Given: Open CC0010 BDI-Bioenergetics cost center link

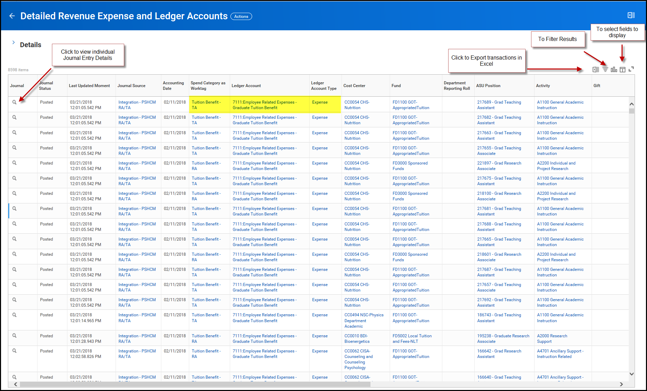Looking at the screenshot, I should coord(357,339).
